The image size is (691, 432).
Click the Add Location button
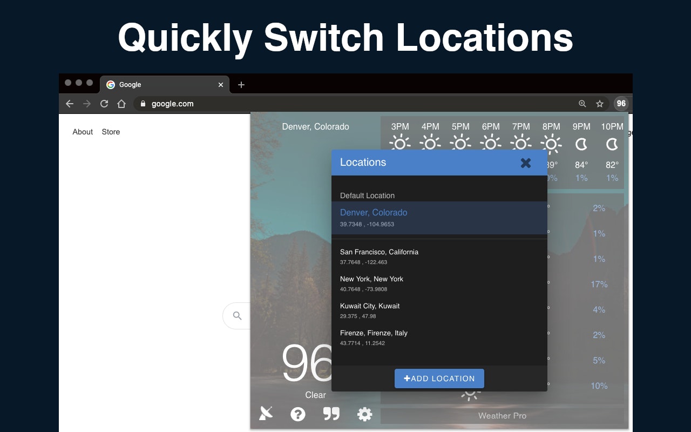click(439, 379)
